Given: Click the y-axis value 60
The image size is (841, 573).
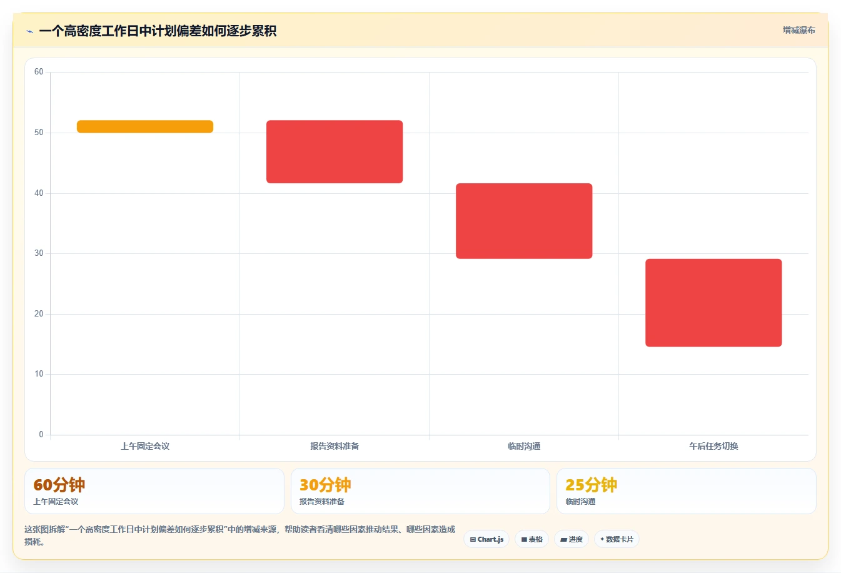Looking at the screenshot, I should coord(39,72).
